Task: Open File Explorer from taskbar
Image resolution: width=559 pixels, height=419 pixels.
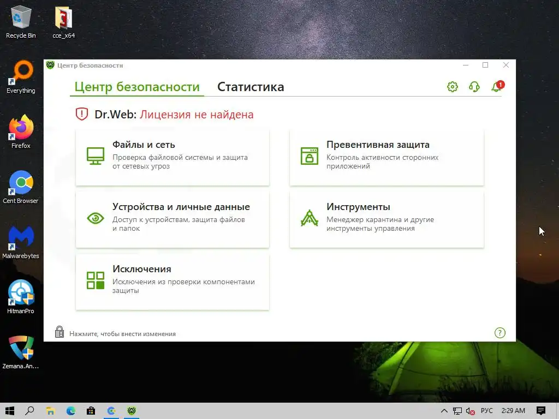Action: click(50, 411)
